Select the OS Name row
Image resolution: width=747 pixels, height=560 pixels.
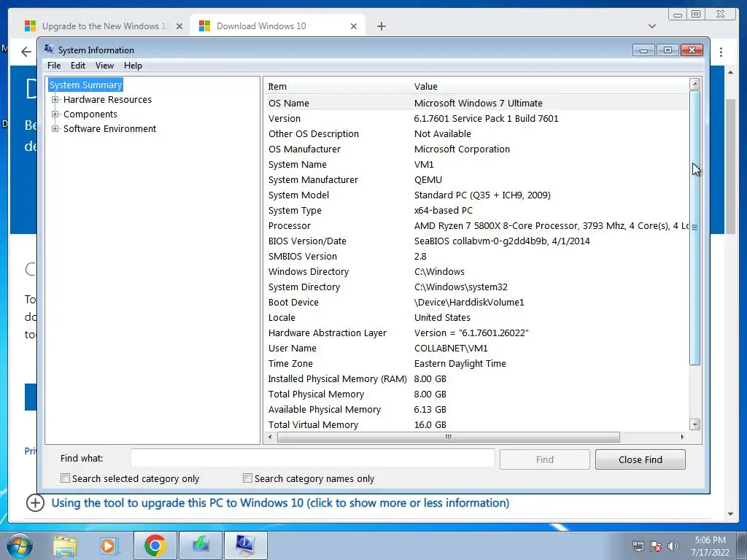coord(476,104)
